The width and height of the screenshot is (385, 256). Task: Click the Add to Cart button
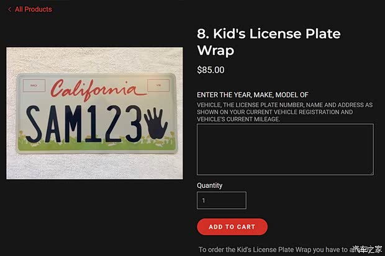coord(232,227)
